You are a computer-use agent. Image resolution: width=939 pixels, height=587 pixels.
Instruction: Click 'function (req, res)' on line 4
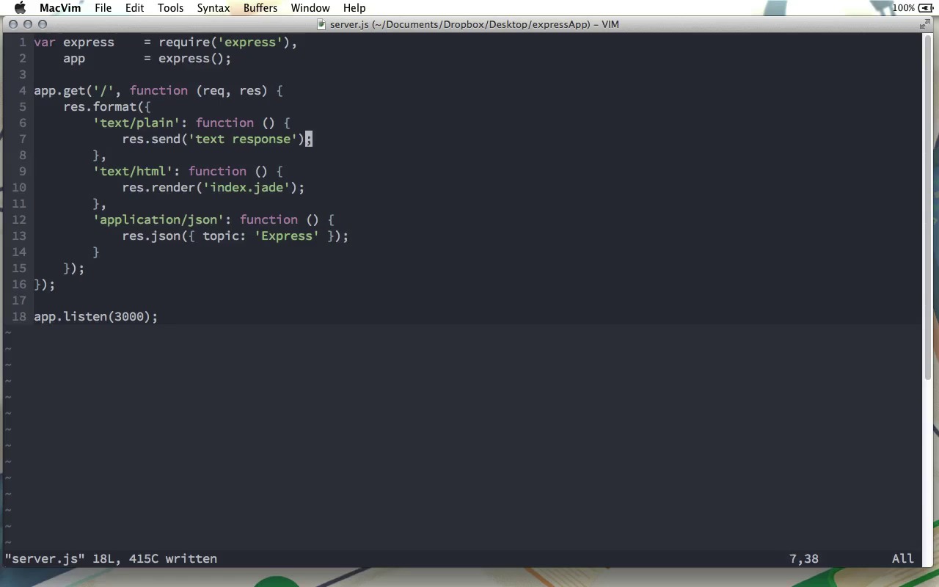(199, 91)
